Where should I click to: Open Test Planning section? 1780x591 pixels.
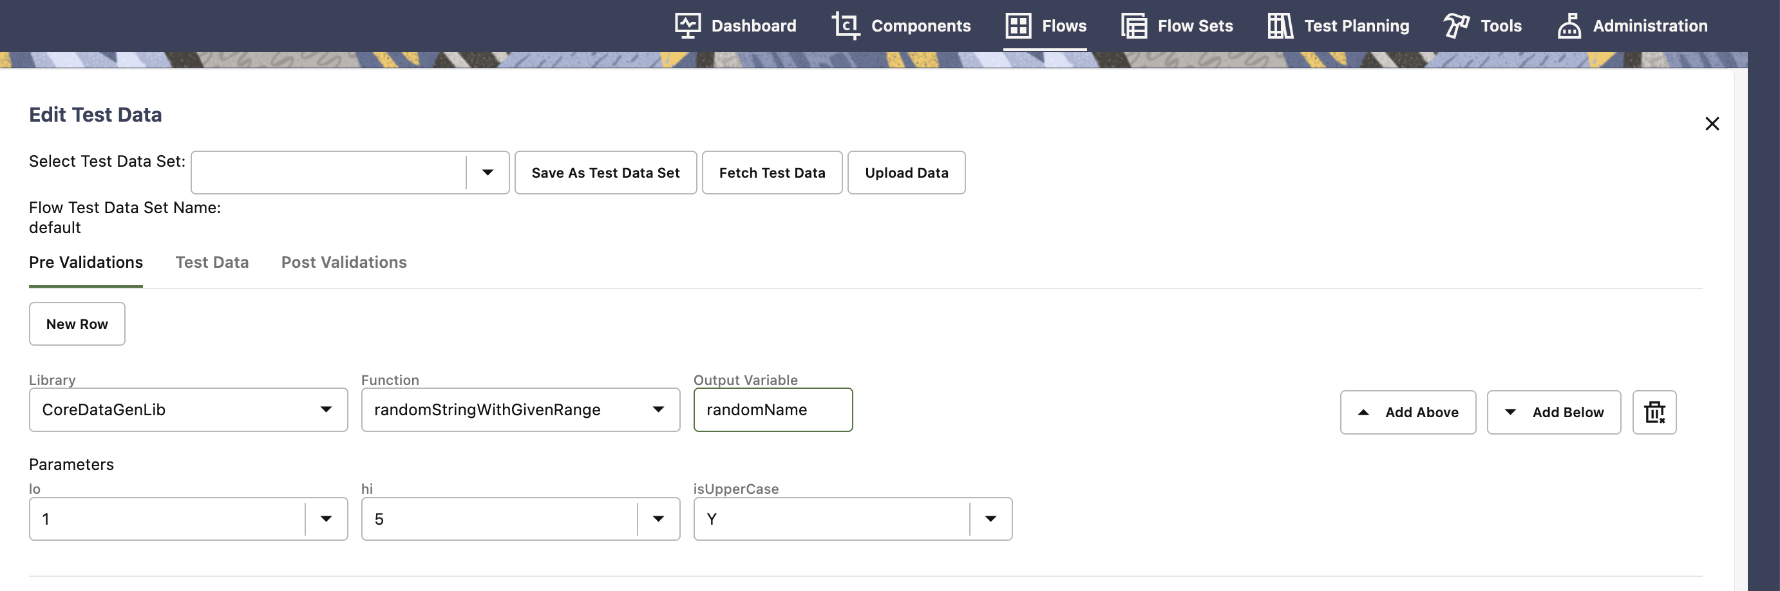pos(1338,26)
